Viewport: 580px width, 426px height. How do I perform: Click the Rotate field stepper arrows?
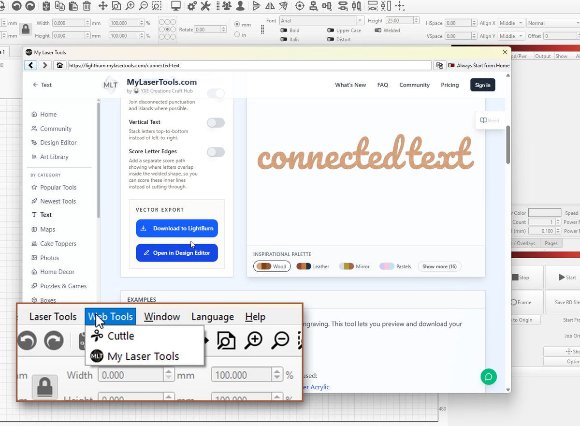point(223,29)
